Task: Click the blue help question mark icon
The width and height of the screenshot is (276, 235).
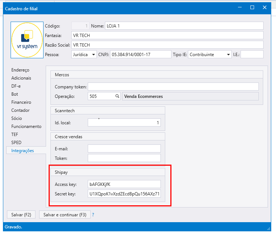Action: point(93,215)
